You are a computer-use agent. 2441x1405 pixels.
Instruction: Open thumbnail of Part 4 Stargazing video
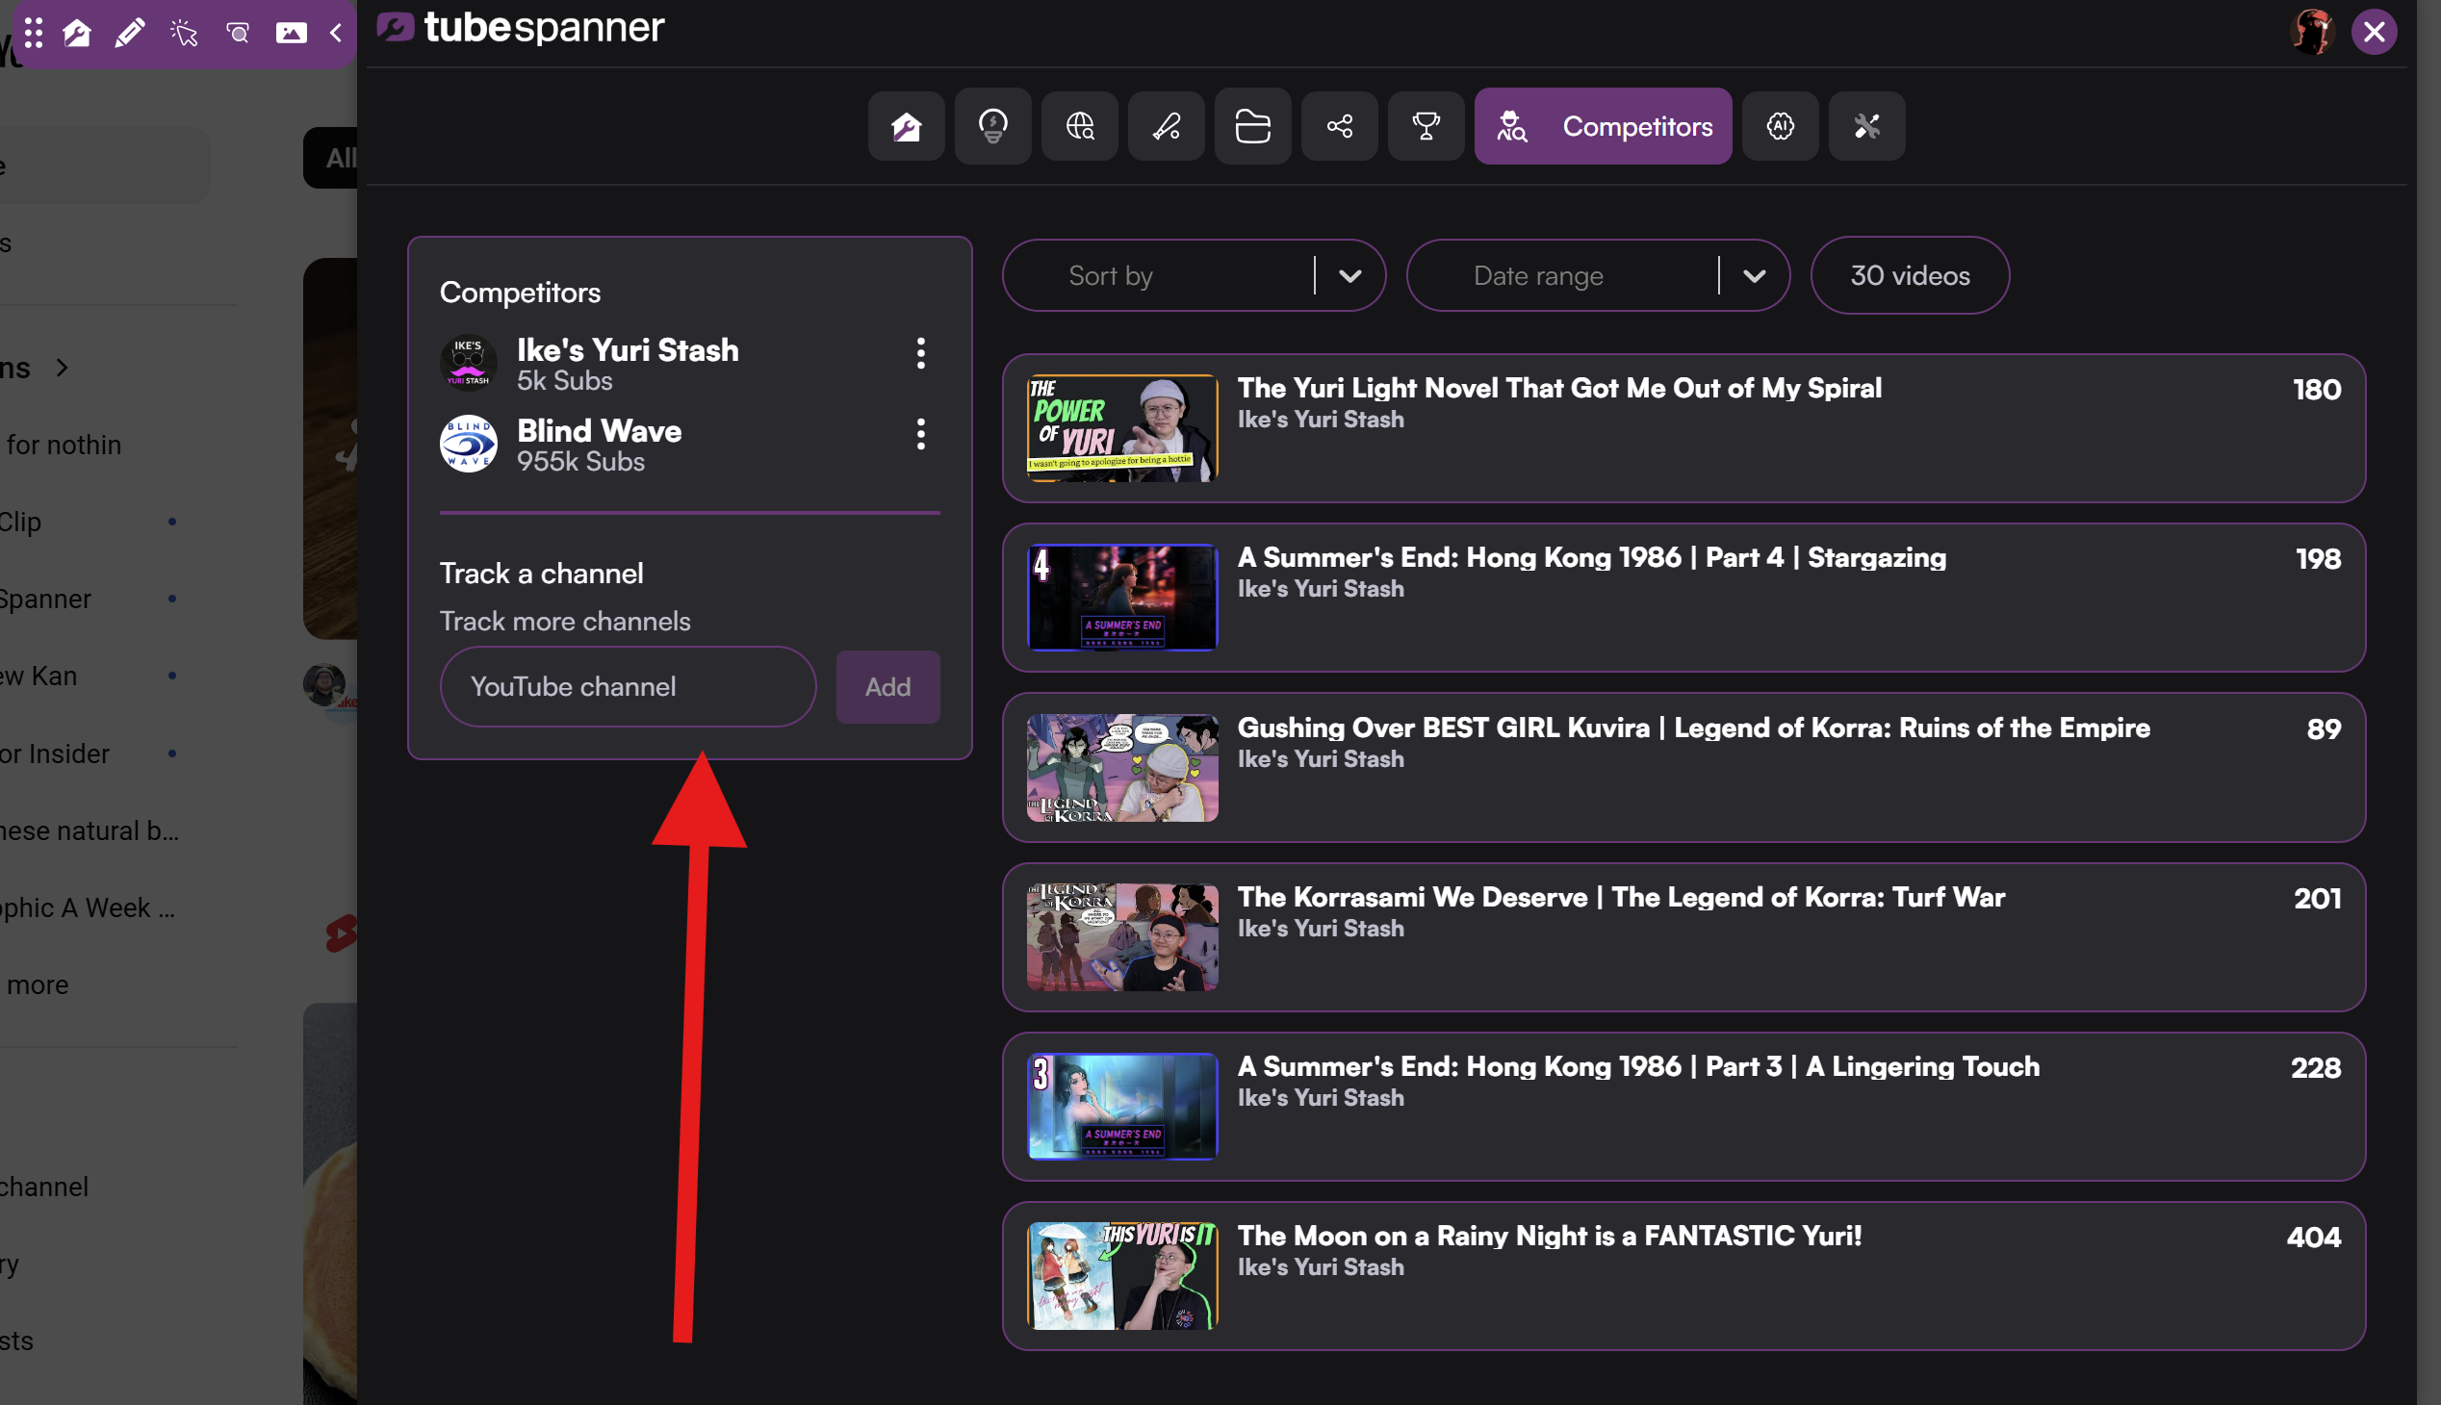(1121, 599)
